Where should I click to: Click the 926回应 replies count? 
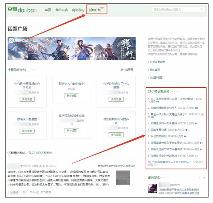(x=34, y=192)
